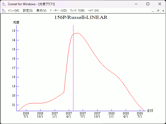166x124 pixels.
Task: Click the magenta vertical date marker line
Action: (73, 78)
